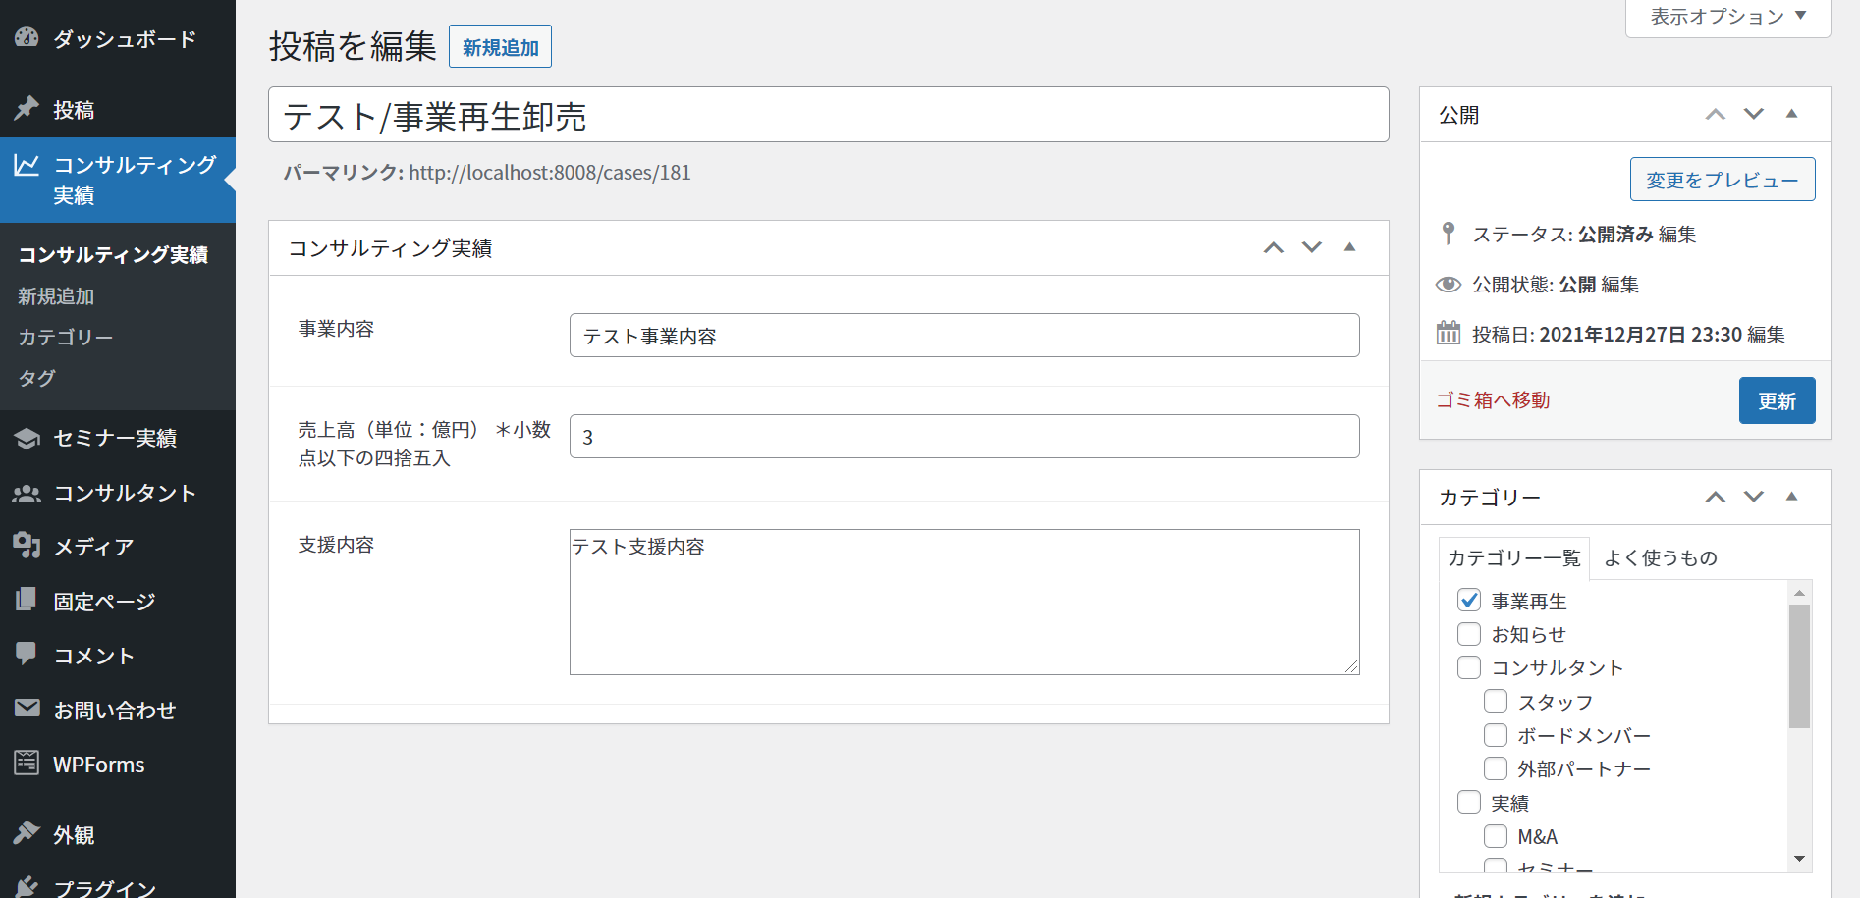Switch to the よく使うもの tab
Image resolution: width=1860 pixels, height=898 pixels.
coord(1661,557)
